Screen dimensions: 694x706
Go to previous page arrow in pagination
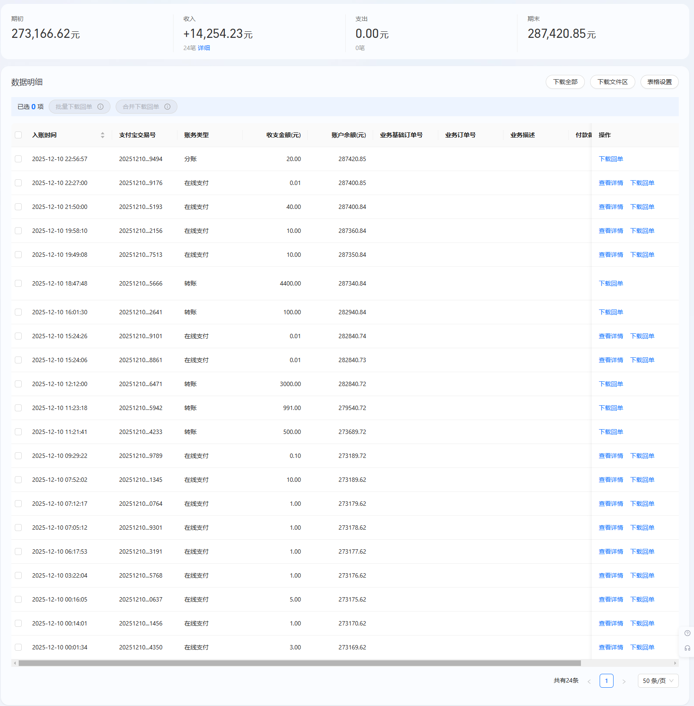(x=589, y=681)
